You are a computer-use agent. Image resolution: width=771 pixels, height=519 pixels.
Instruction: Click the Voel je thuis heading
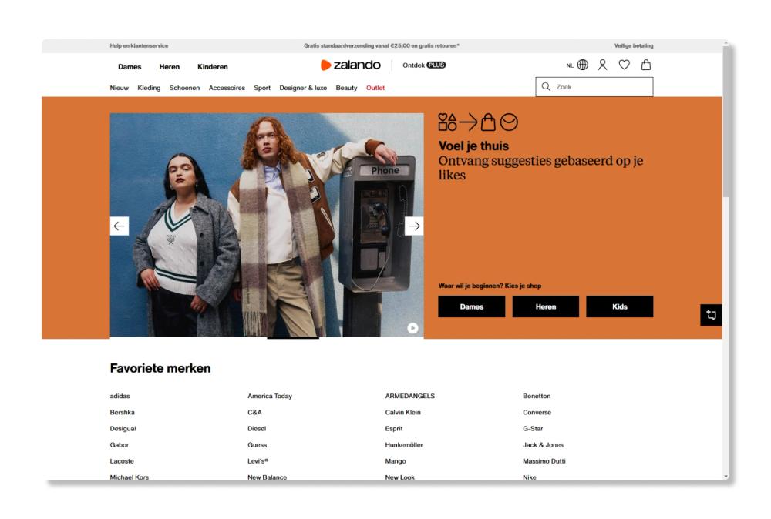(x=473, y=146)
